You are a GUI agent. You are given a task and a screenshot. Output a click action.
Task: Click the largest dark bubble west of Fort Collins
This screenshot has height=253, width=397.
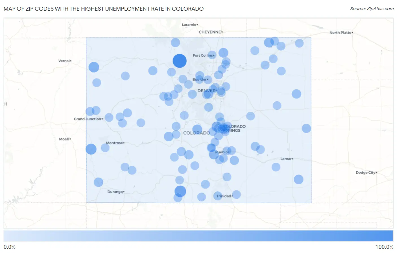coord(180,61)
